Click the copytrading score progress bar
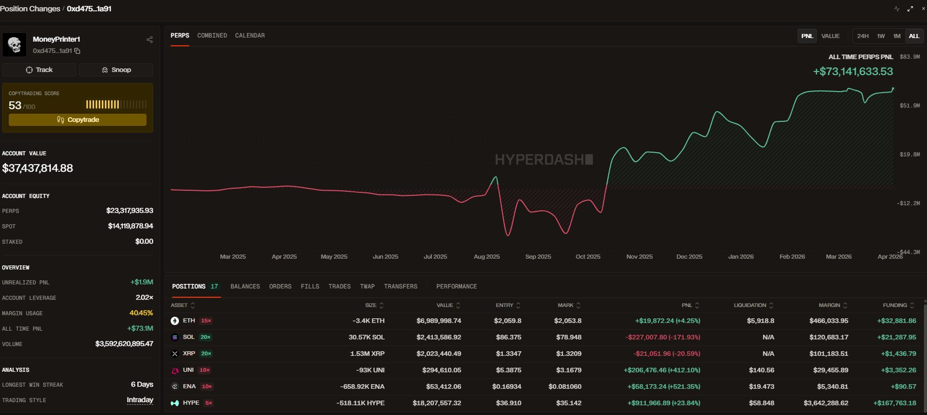This screenshot has width=927, height=415. (x=116, y=104)
